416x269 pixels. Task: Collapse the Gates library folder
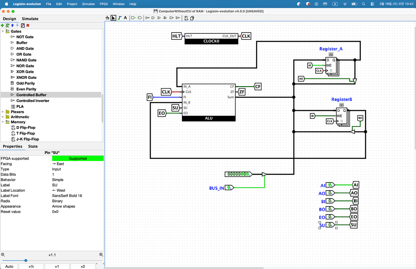pos(3,31)
